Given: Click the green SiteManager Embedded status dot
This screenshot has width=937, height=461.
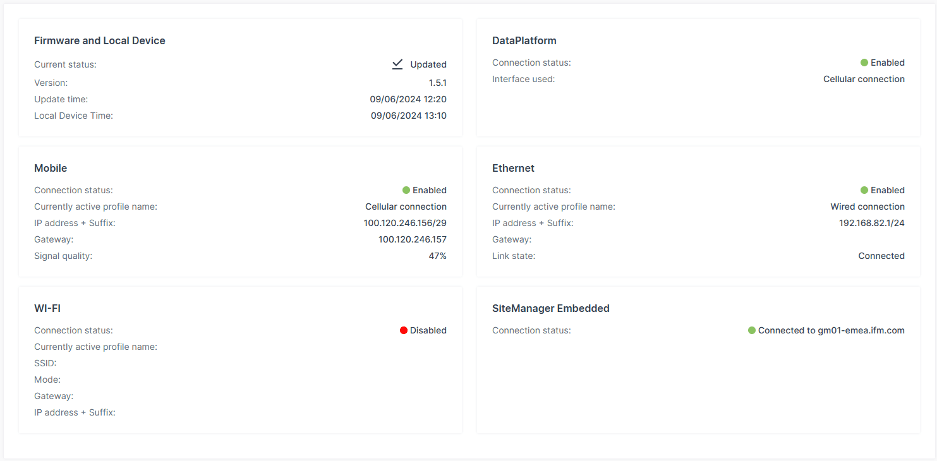Looking at the screenshot, I should click(x=752, y=330).
